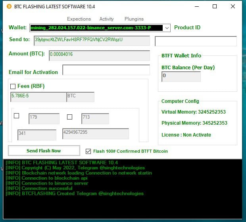Screen dimensions: 246x222
Task: Maximize the BTC Flashing window
Action: pos(215,7)
